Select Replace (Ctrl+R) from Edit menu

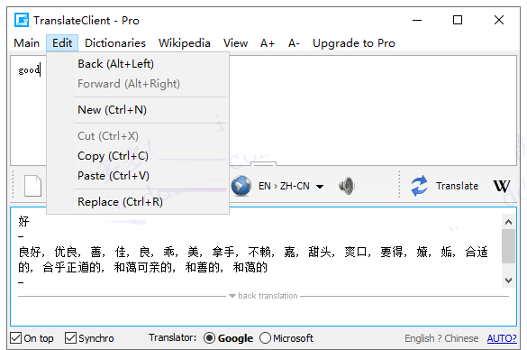tap(138, 202)
